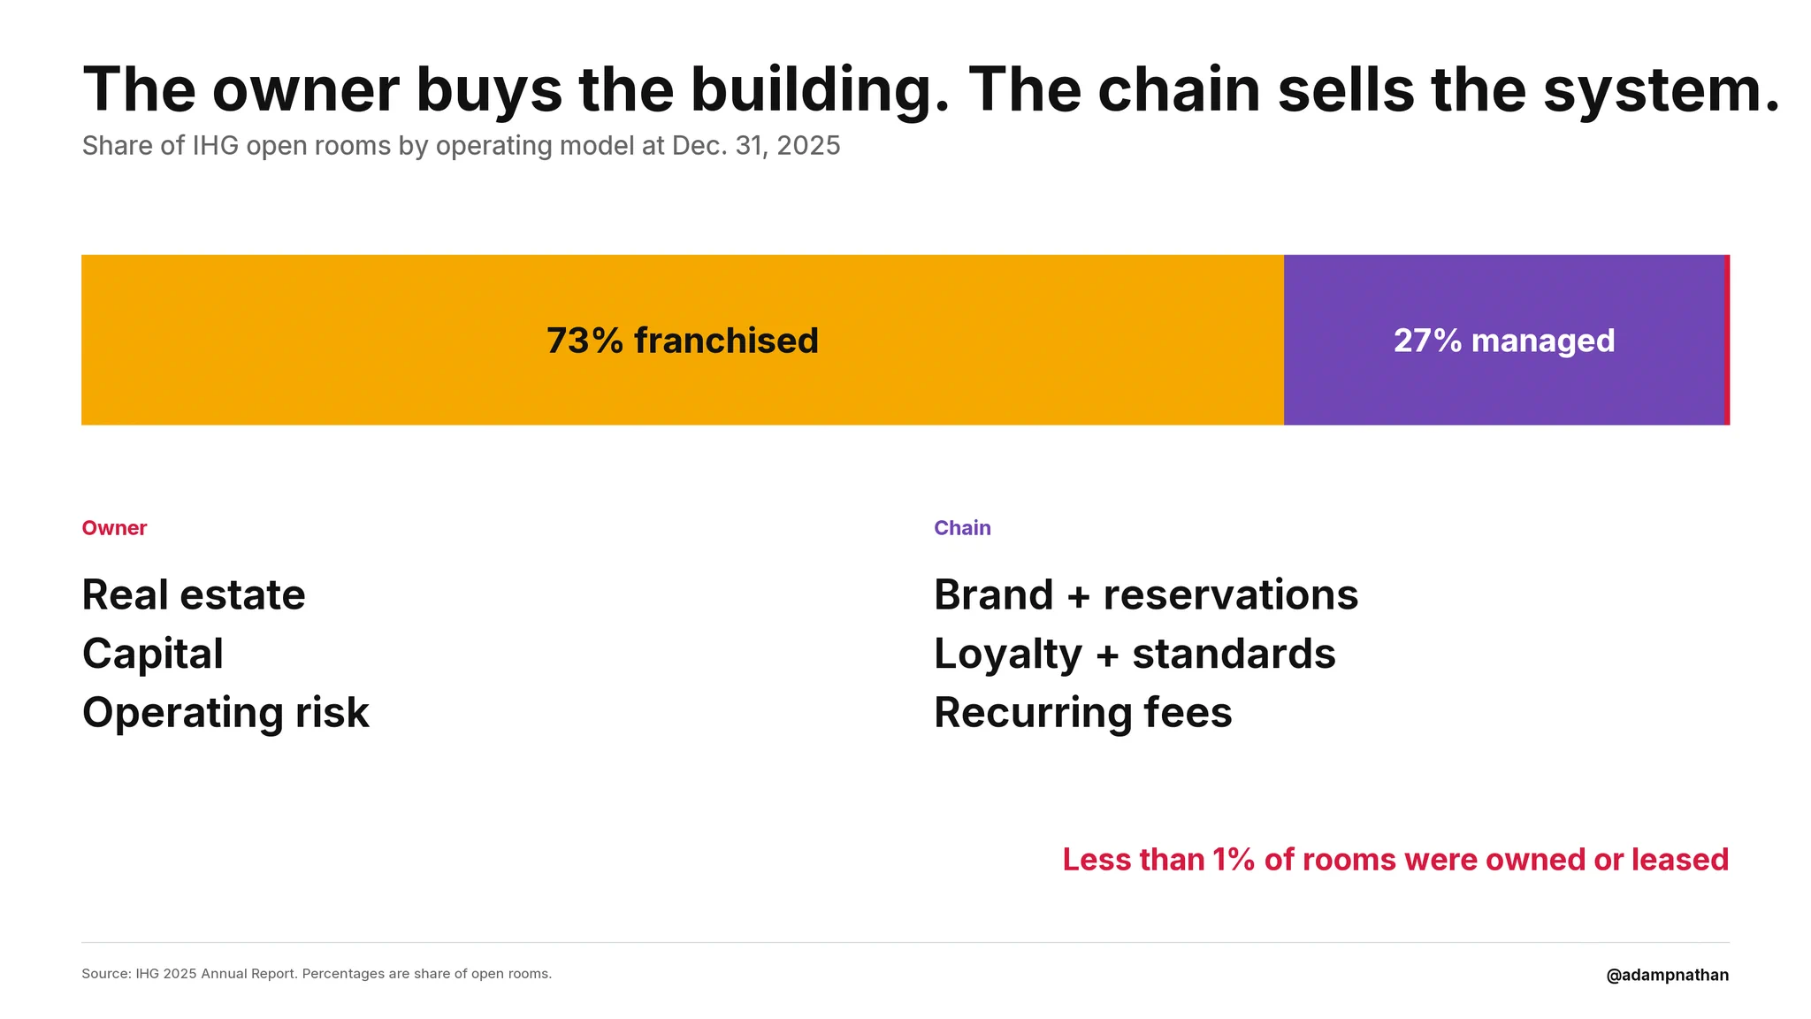Click the purple Chain heading

click(962, 528)
